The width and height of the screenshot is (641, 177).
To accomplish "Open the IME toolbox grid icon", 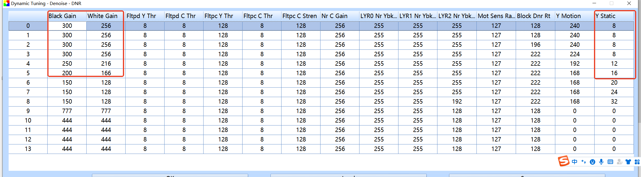I will (637, 162).
